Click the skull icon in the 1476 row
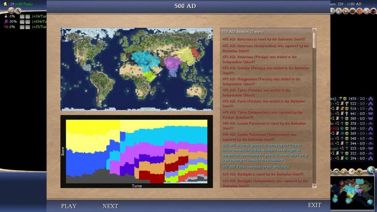 point(345,99)
